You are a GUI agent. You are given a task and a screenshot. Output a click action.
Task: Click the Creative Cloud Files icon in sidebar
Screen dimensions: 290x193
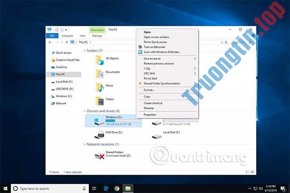coord(53,60)
